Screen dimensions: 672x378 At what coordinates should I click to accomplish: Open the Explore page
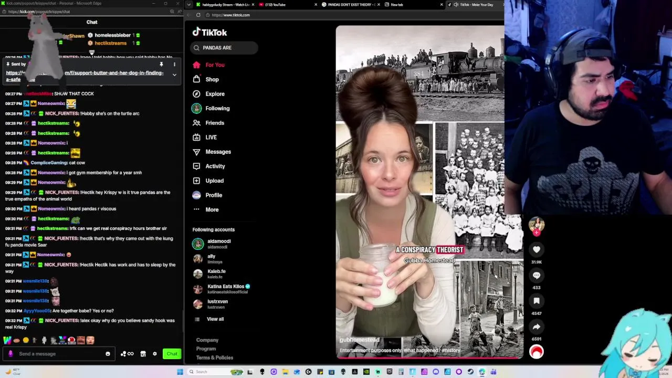coord(215,94)
